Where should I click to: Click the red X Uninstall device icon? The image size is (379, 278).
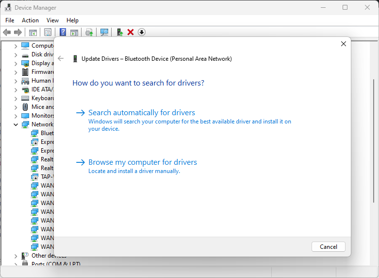point(131,32)
